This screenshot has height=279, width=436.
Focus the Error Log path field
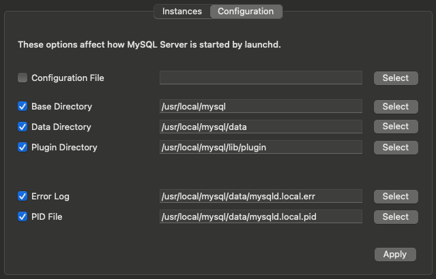coord(261,196)
